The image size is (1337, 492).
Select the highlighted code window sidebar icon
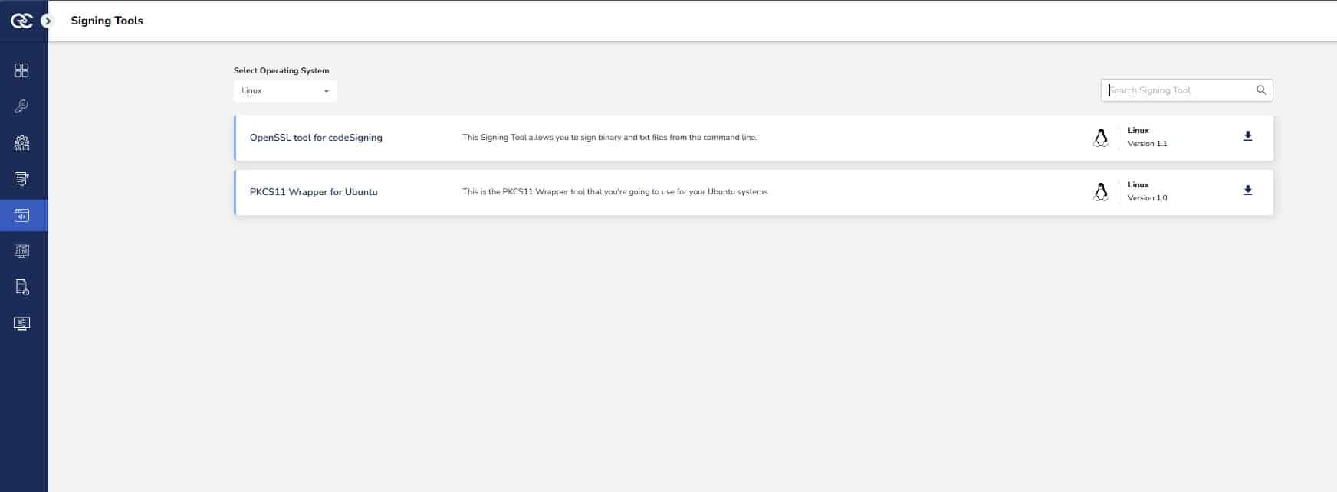(x=21, y=216)
